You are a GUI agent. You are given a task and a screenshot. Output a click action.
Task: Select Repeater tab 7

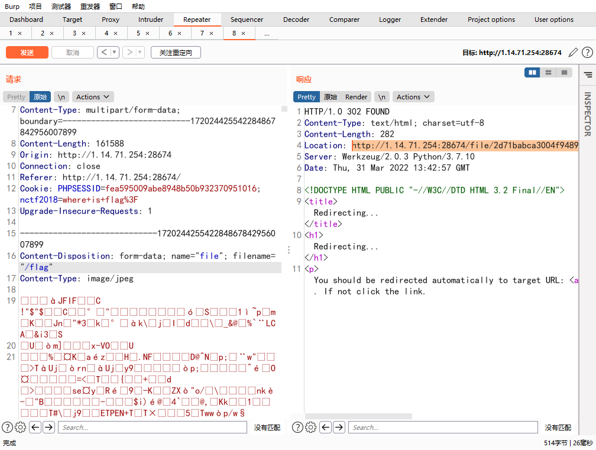click(202, 34)
